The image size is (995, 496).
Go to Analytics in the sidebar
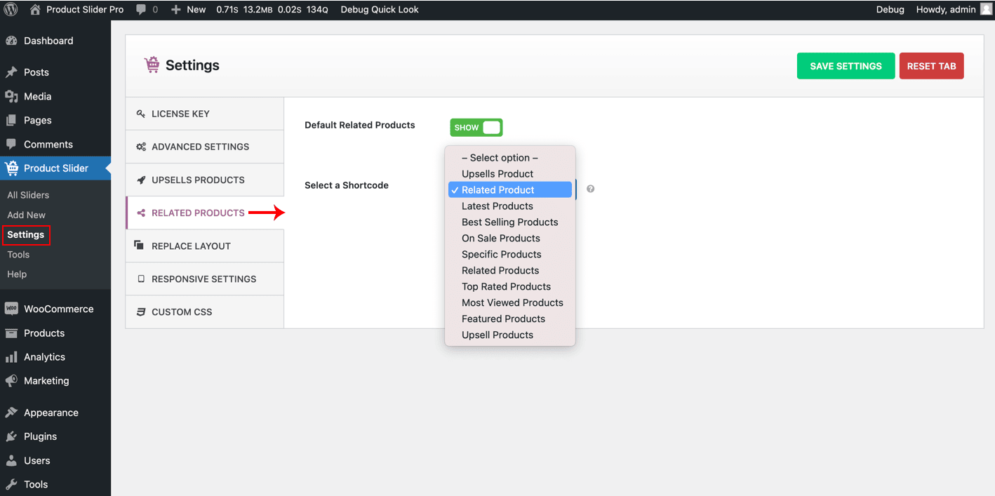pyautogui.click(x=44, y=357)
